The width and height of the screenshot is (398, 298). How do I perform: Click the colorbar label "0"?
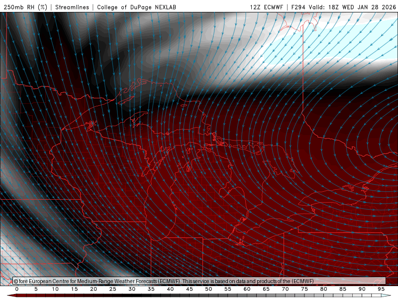pos(17,289)
